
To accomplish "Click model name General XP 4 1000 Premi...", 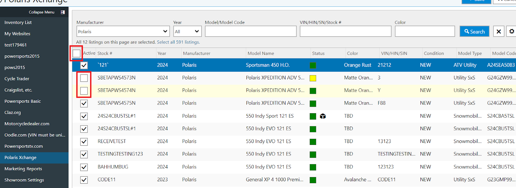I will [275, 180].
